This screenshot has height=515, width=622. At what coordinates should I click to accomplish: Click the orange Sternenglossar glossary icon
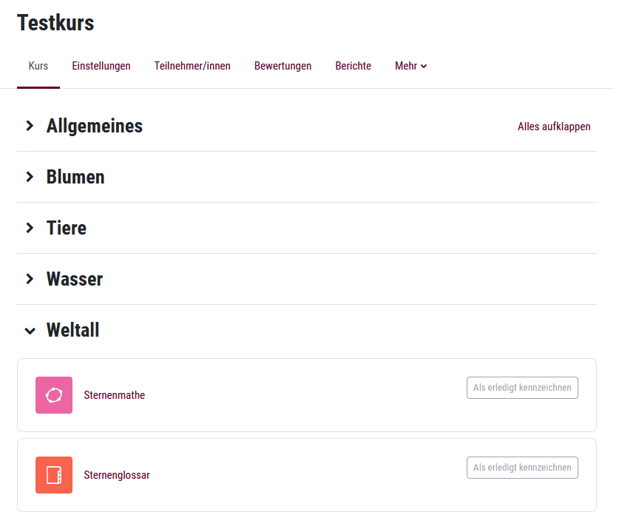54,475
